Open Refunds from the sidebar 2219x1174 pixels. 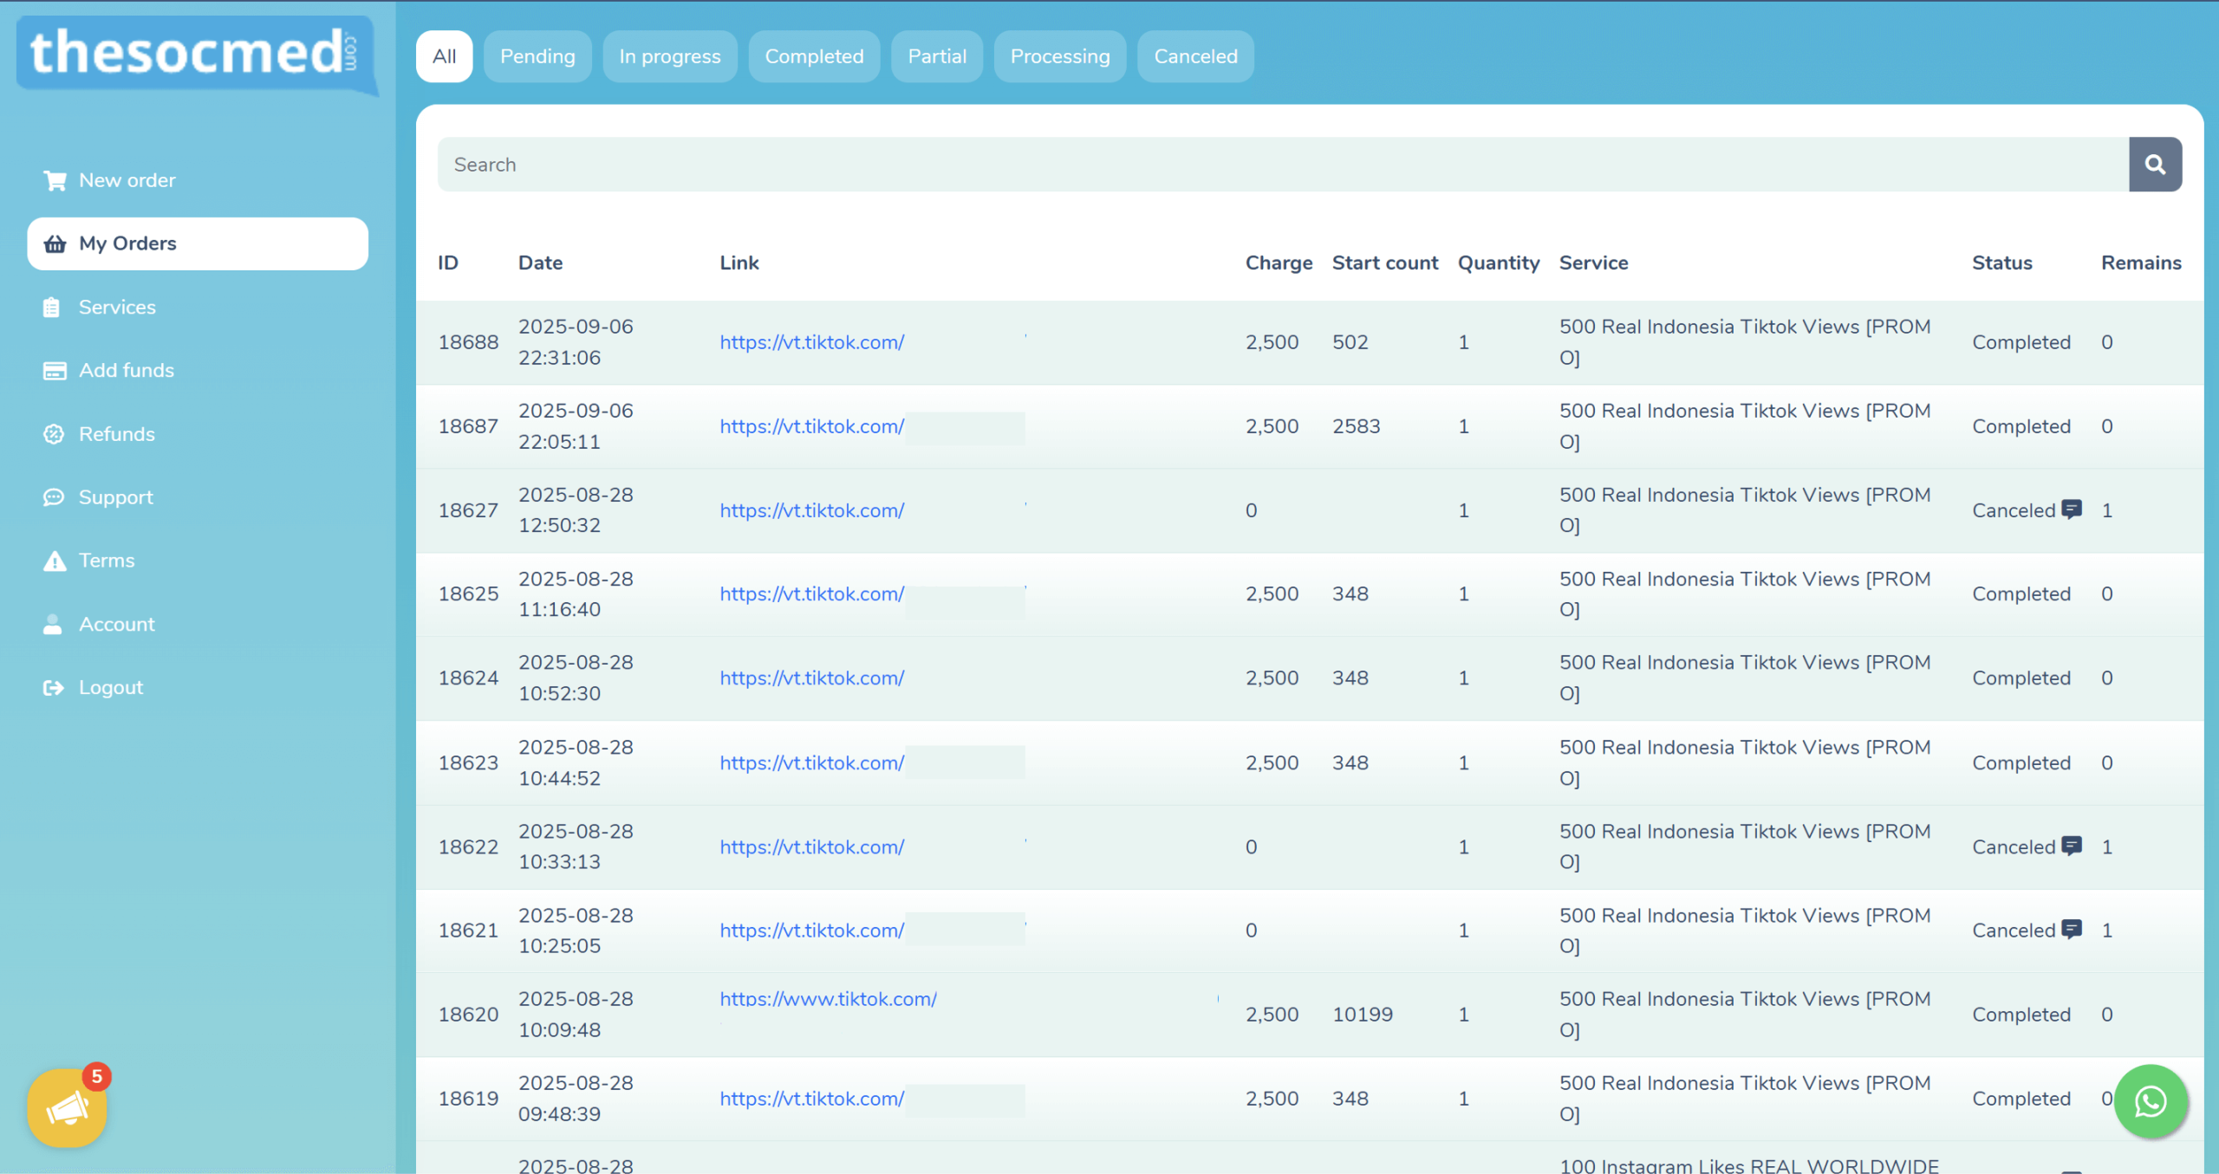click(x=116, y=434)
